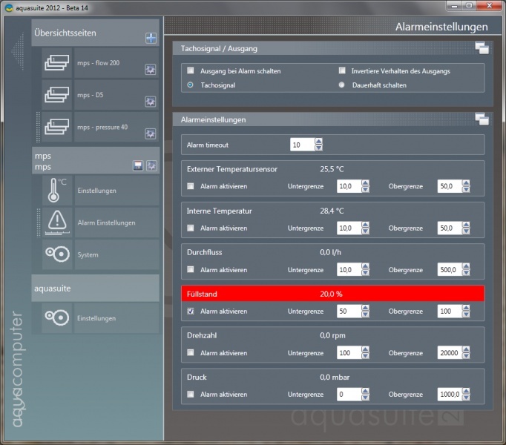Decrease Alarm timeout with down arrow
This screenshot has width=506, height=445.
pos(318,148)
